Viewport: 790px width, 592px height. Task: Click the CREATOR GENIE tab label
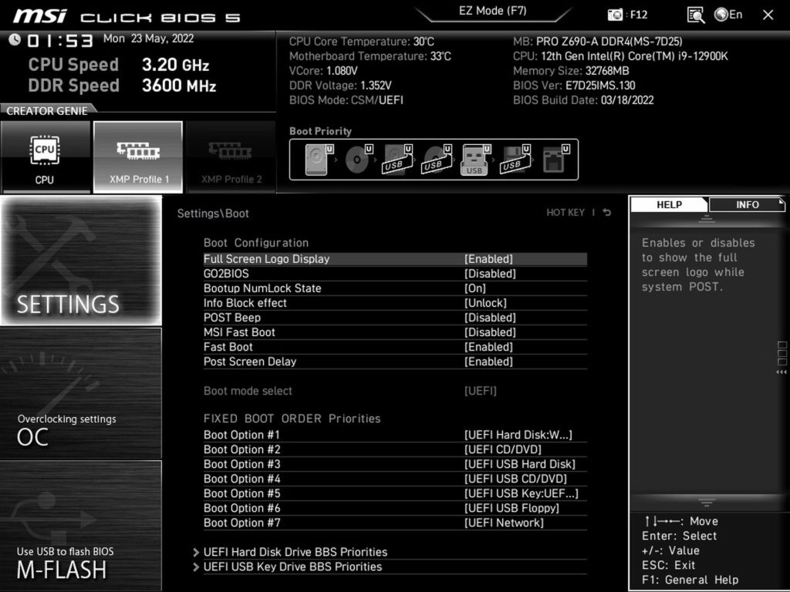click(47, 111)
